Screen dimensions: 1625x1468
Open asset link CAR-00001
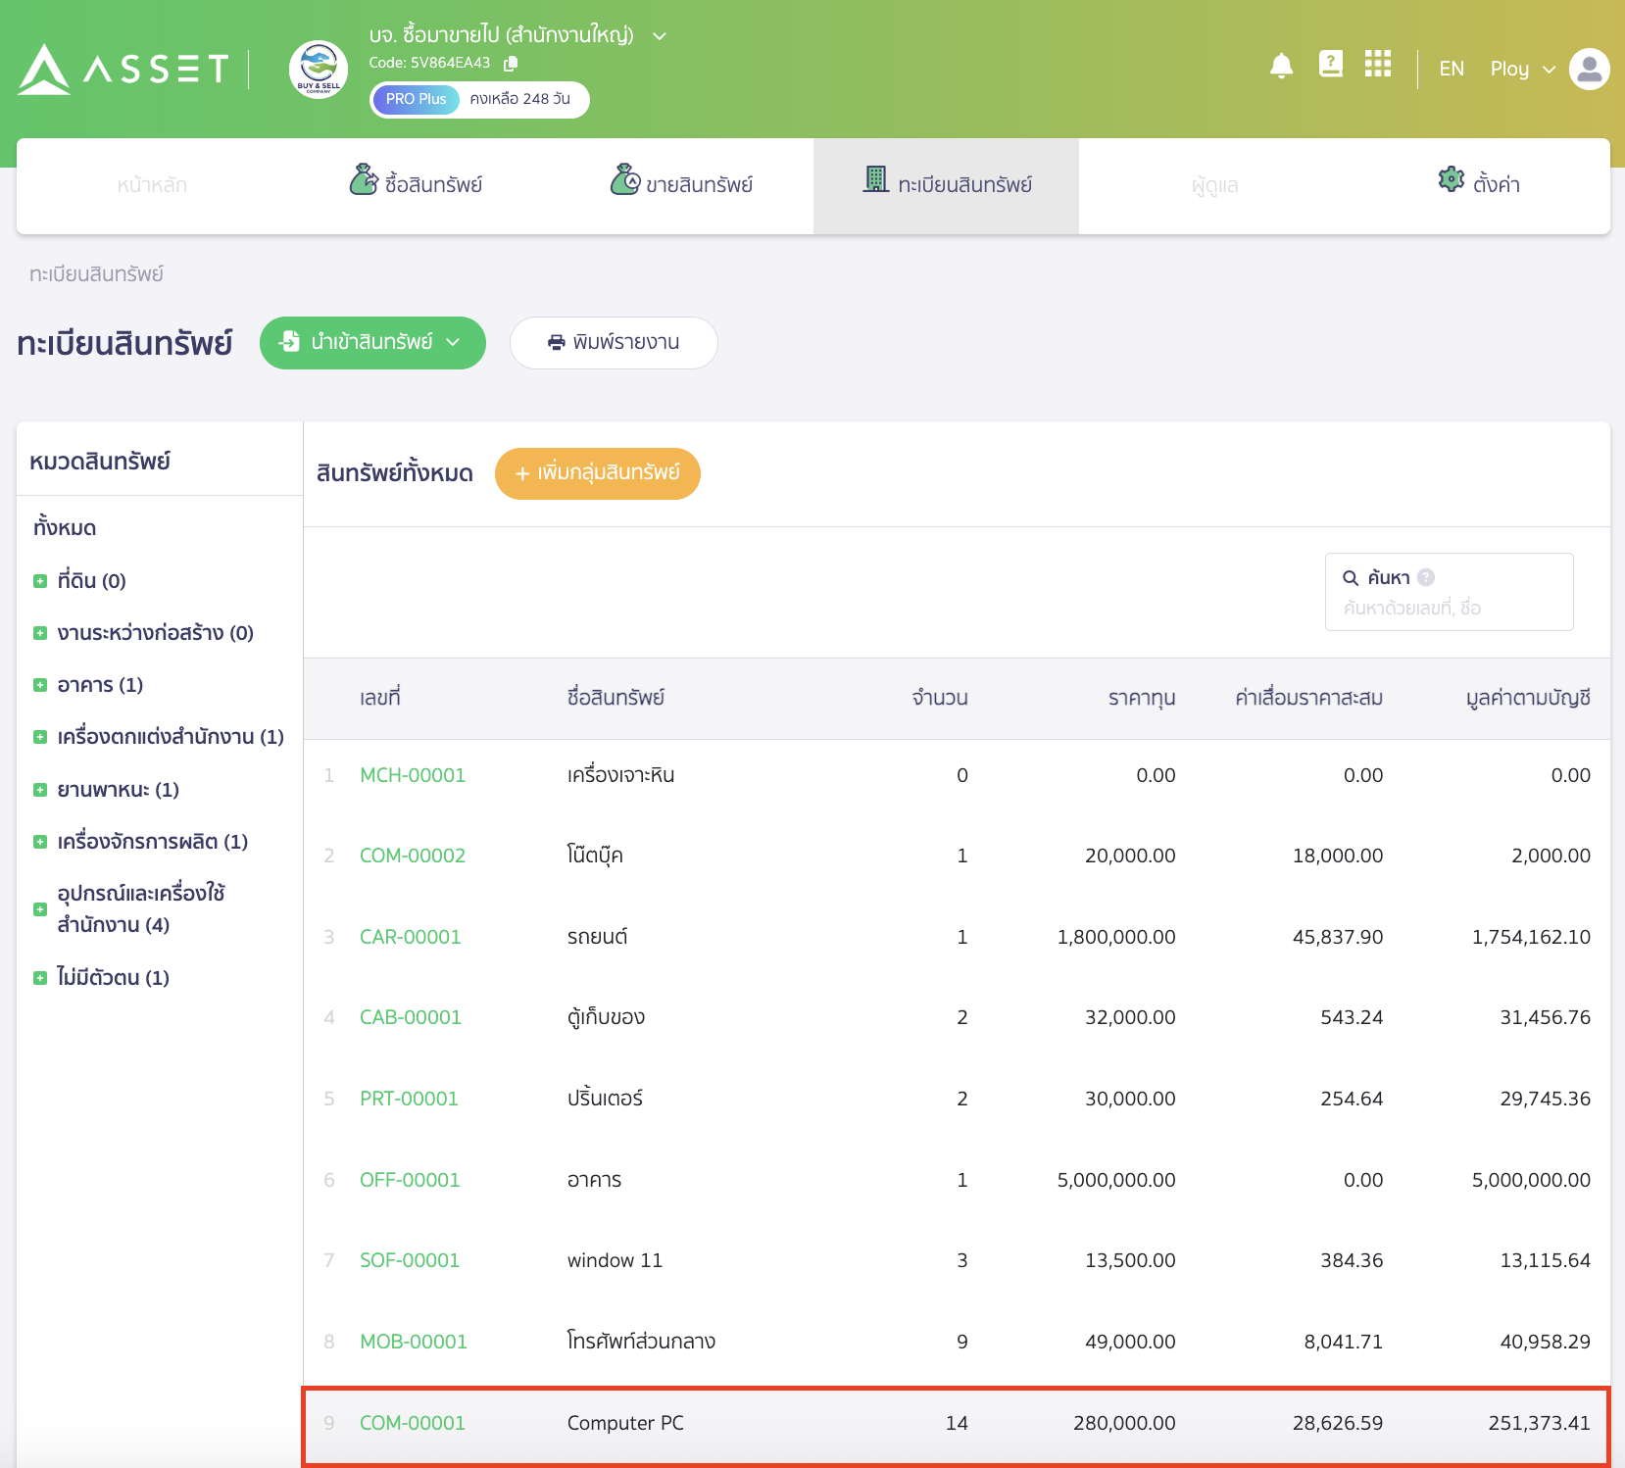tap(410, 937)
